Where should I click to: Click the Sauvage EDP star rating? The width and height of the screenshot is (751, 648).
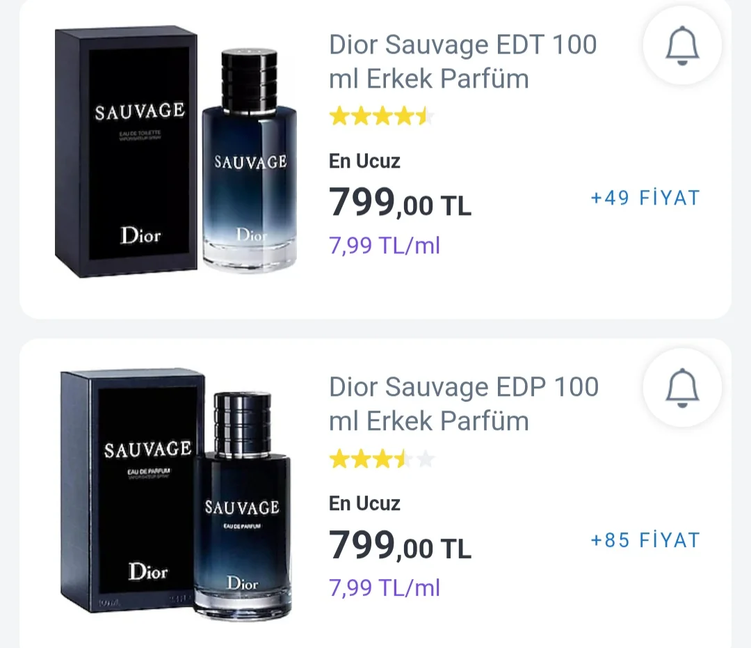[x=382, y=459]
